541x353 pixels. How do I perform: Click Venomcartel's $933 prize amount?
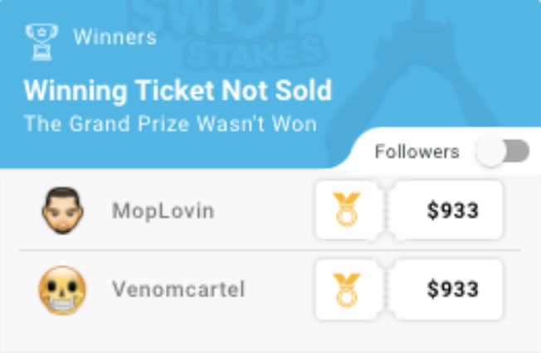click(x=453, y=290)
